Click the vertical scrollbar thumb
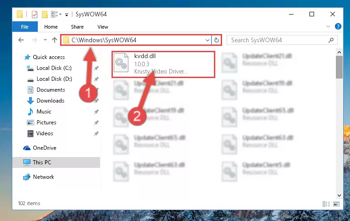Viewport: 350px width, 221px height. [339, 67]
